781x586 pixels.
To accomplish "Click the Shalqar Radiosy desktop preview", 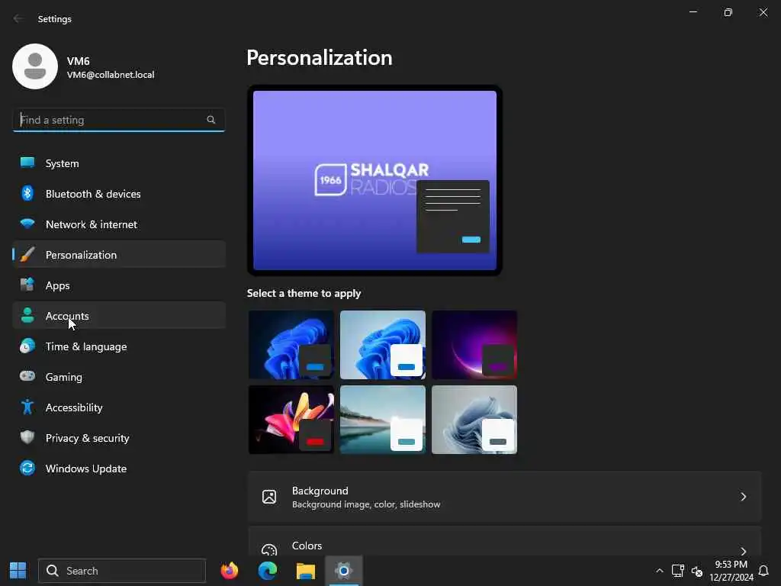I will coord(374,180).
